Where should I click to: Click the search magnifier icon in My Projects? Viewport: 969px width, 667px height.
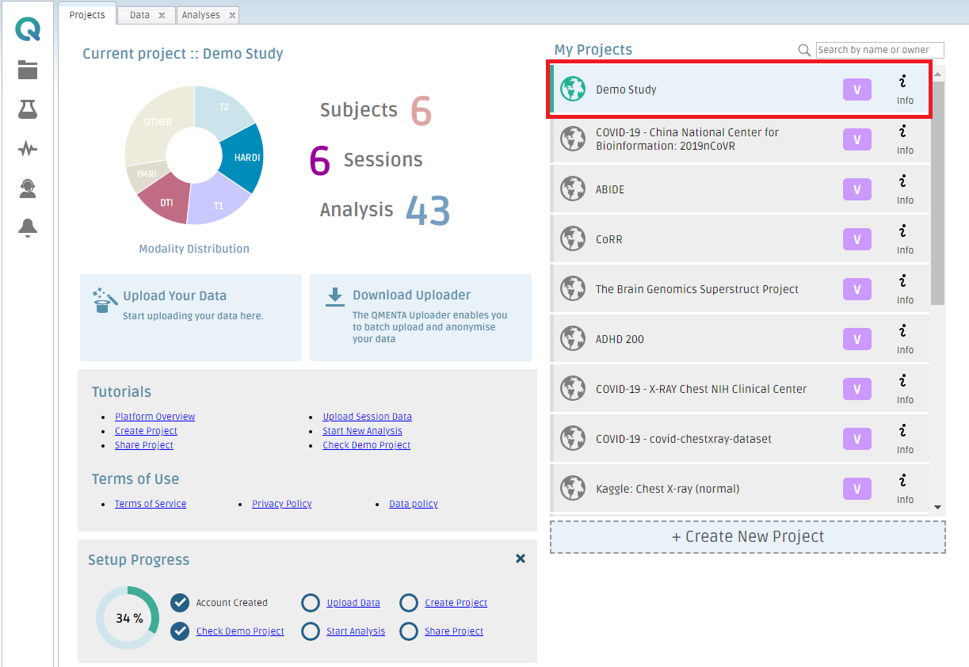804,50
